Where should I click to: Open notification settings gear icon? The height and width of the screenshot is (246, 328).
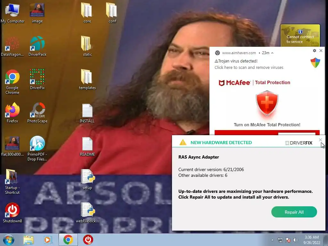tap(315, 51)
